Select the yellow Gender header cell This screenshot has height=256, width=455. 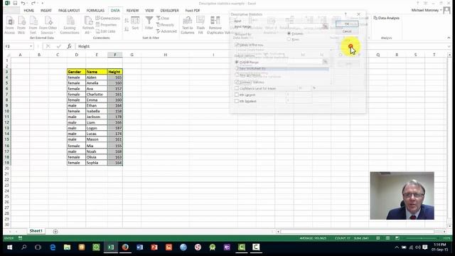(x=76, y=72)
